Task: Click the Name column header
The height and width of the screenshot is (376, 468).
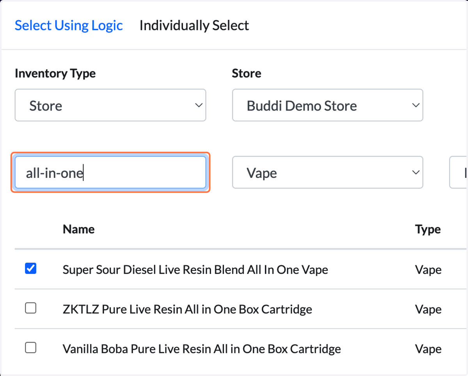Action: pos(78,229)
